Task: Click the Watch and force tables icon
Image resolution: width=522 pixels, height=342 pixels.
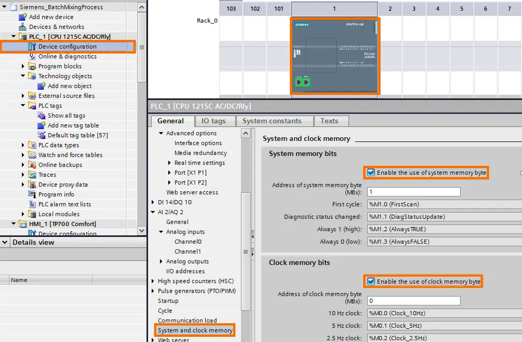Action: (x=32, y=155)
